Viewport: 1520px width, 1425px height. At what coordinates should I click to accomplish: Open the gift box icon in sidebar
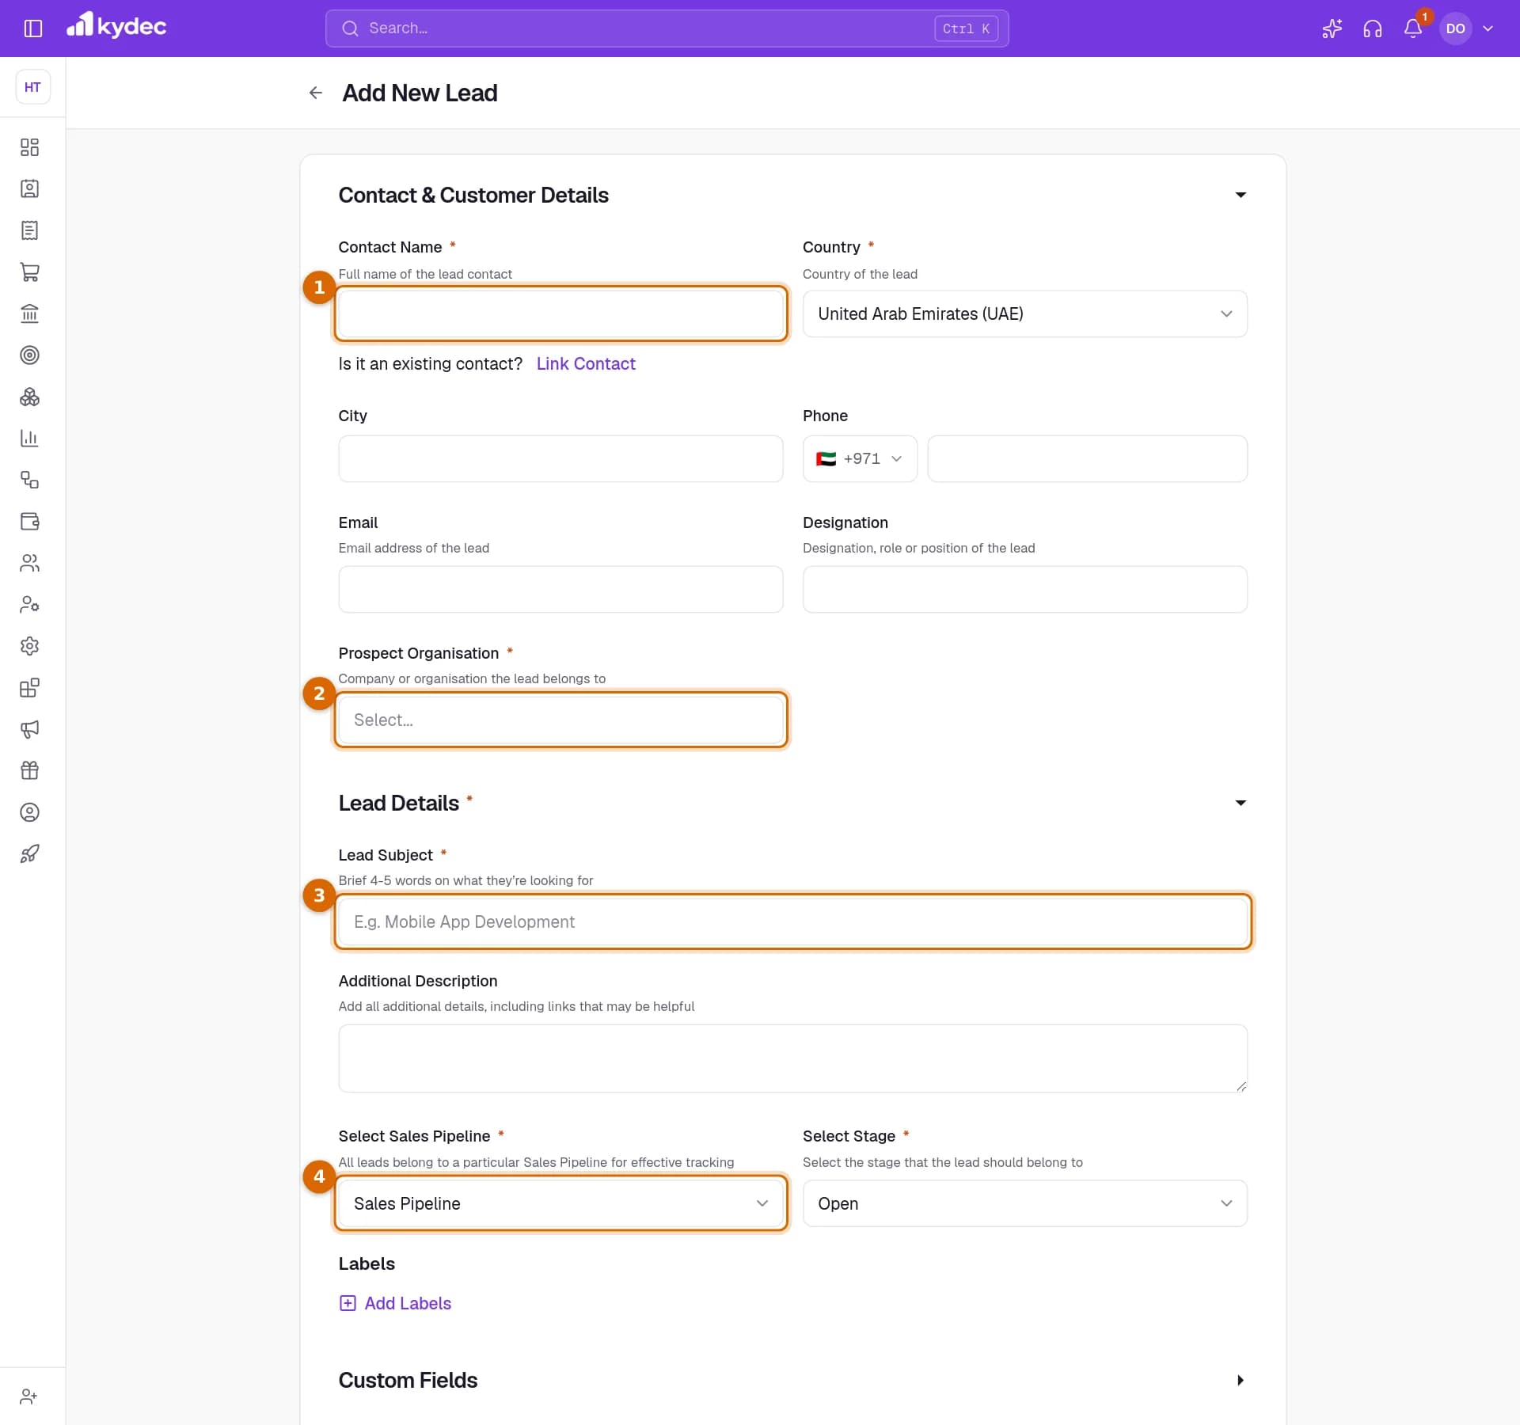(x=29, y=770)
